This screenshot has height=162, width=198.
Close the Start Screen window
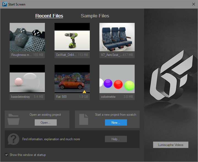[193, 4]
